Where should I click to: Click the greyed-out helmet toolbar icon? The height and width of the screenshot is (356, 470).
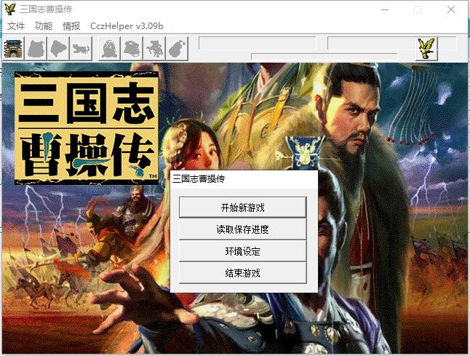132,49
